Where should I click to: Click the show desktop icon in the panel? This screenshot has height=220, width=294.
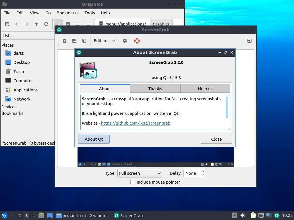coord(49,215)
